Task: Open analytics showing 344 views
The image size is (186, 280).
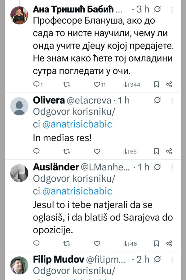Action: coord(132,84)
